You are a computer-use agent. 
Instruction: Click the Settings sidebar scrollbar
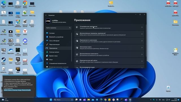[72, 47]
